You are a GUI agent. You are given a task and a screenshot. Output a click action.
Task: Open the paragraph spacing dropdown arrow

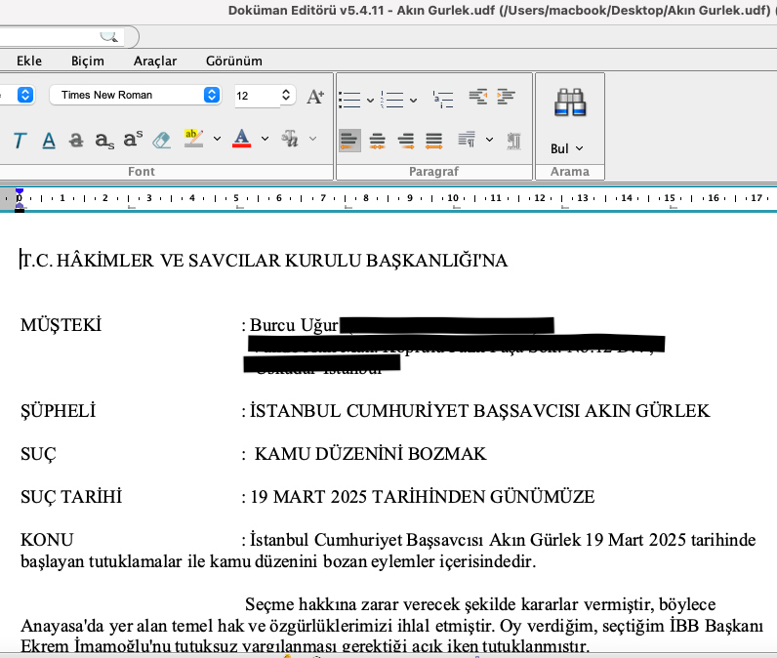(x=490, y=140)
